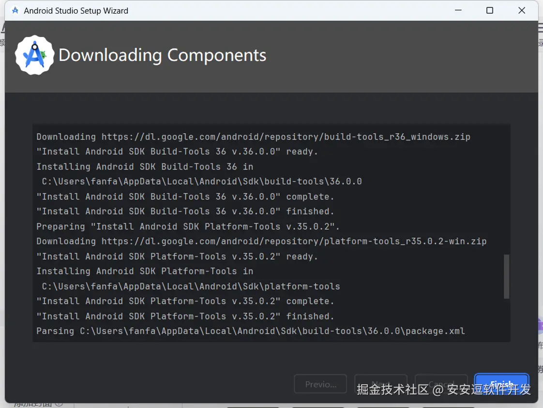
Task: Minimize the Setup Wizard window
Action: [458, 10]
